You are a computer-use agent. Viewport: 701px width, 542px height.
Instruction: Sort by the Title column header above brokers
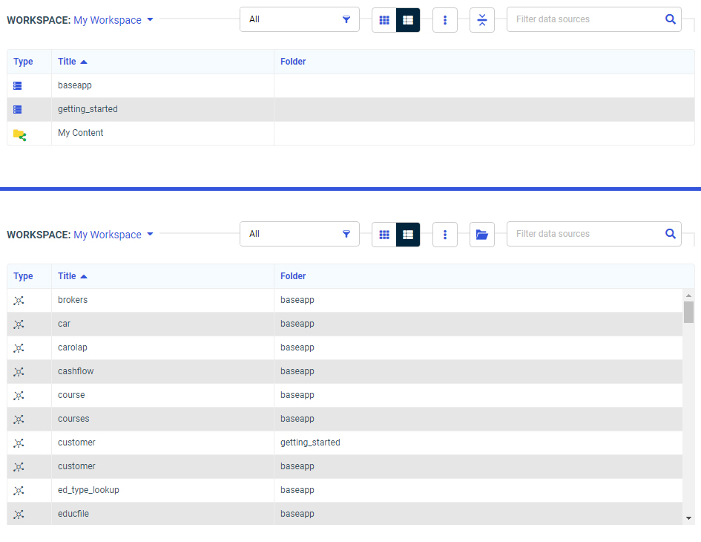coord(68,276)
